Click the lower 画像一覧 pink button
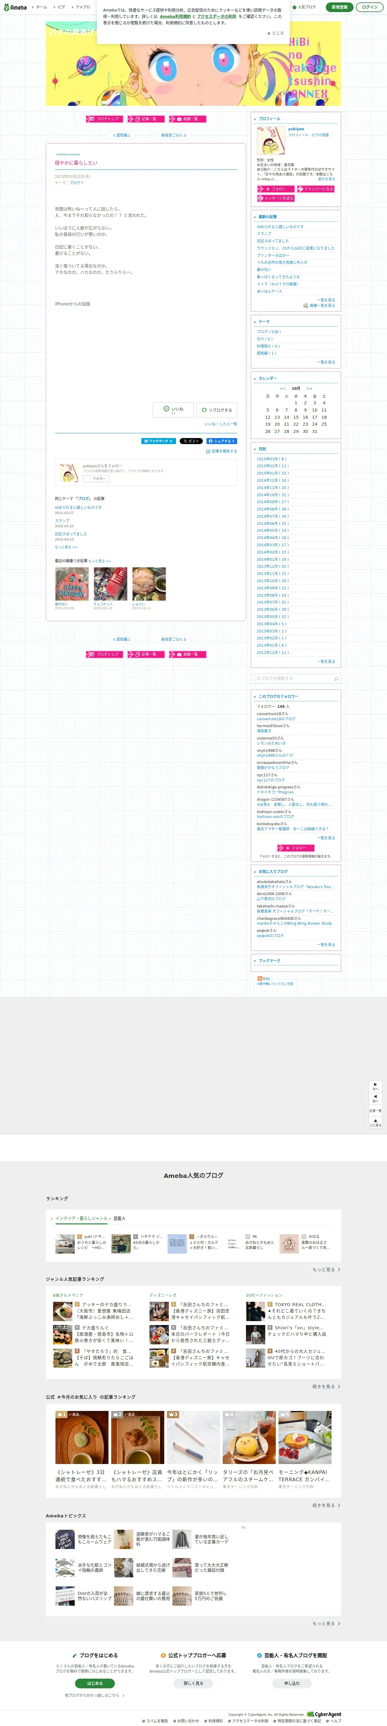 coord(187,654)
